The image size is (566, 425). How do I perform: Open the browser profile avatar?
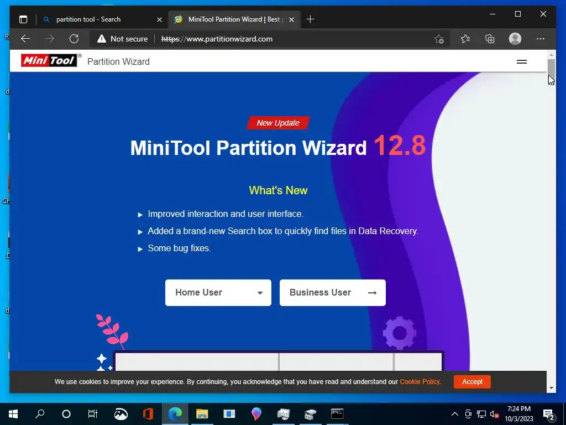[x=515, y=39]
